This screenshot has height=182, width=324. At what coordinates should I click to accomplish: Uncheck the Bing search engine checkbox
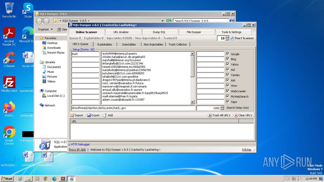click(228, 59)
